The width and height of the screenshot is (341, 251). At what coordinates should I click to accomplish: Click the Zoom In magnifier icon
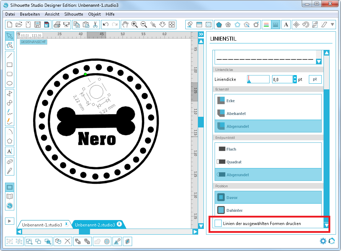click(x=135, y=25)
